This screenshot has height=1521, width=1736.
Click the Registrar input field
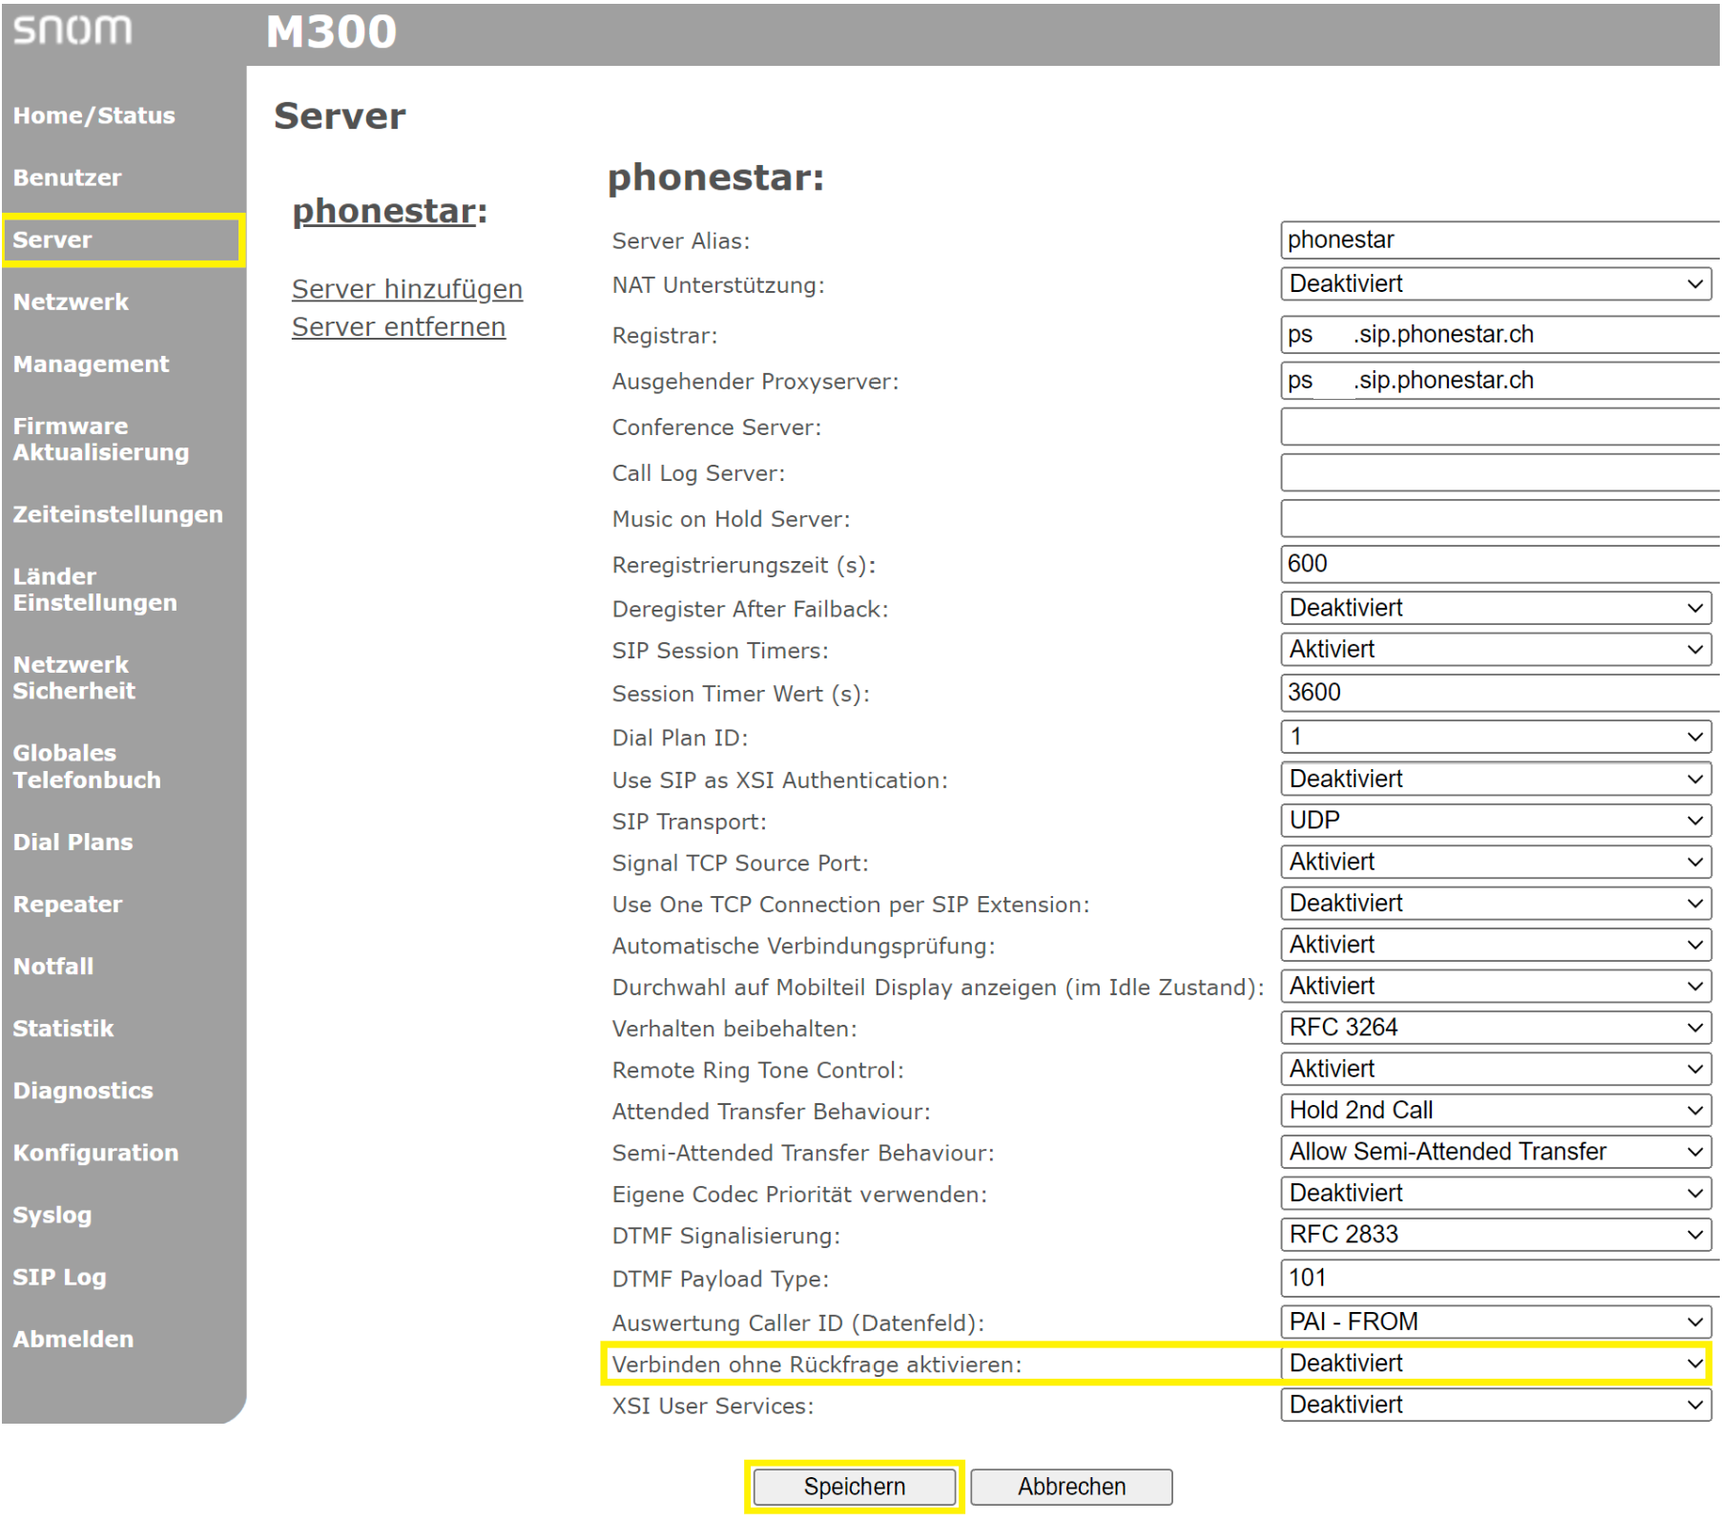1500,334
